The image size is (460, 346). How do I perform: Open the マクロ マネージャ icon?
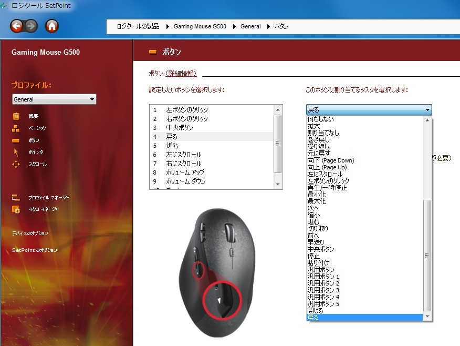point(16,209)
